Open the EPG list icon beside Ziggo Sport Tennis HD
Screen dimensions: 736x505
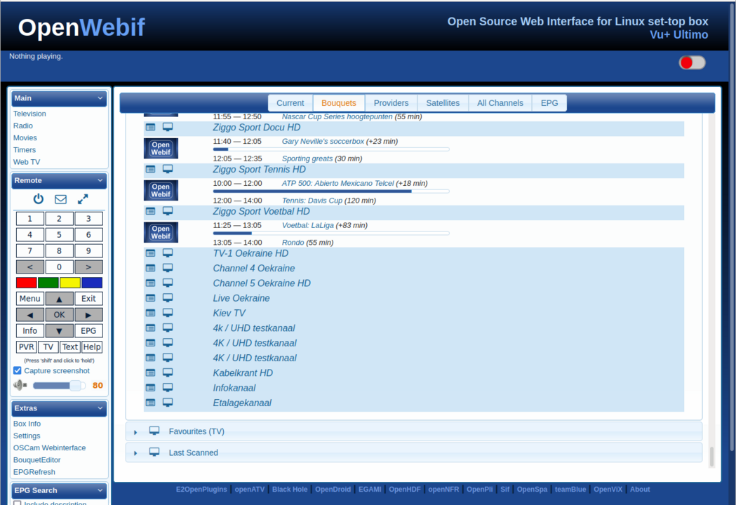click(x=150, y=169)
